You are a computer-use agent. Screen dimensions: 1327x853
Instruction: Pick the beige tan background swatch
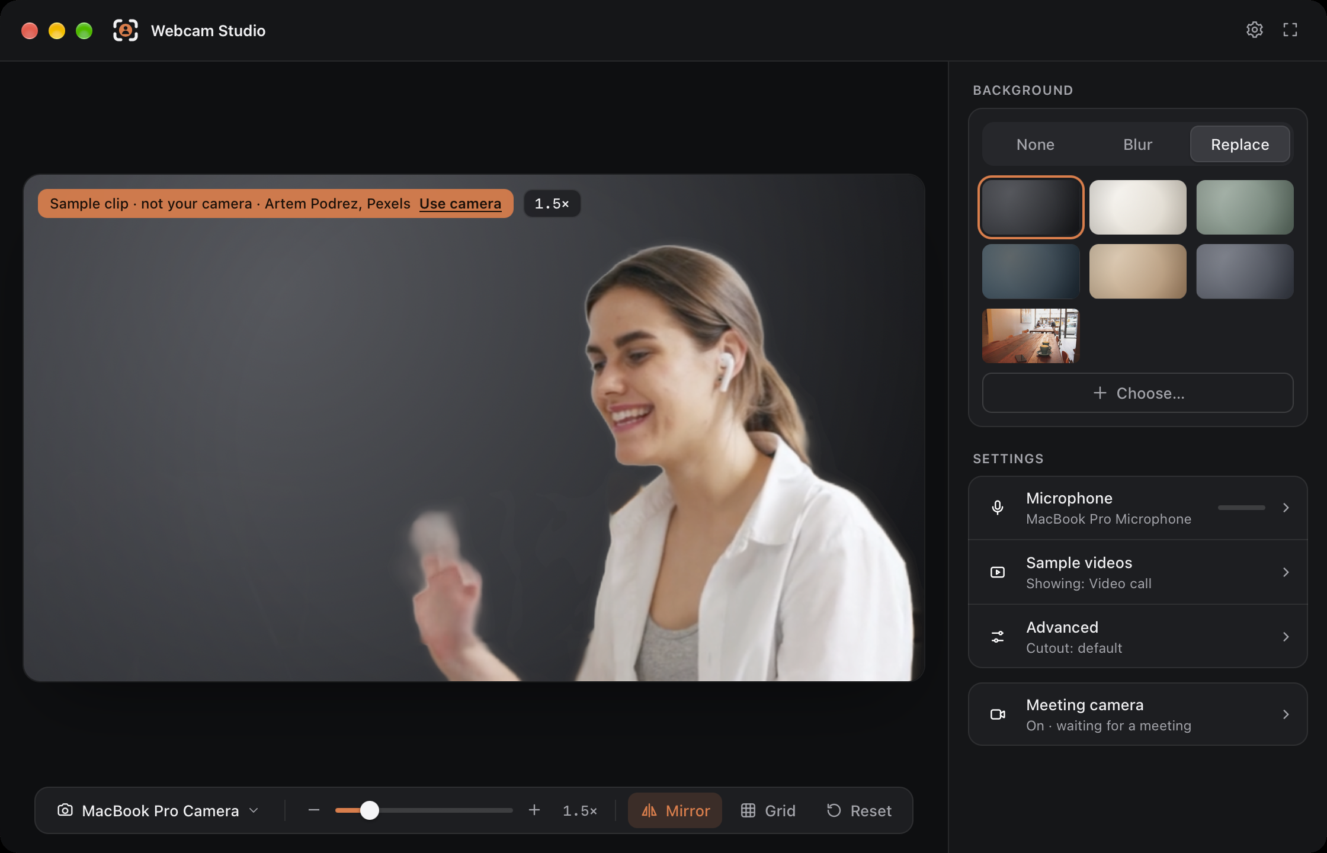click(x=1137, y=271)
